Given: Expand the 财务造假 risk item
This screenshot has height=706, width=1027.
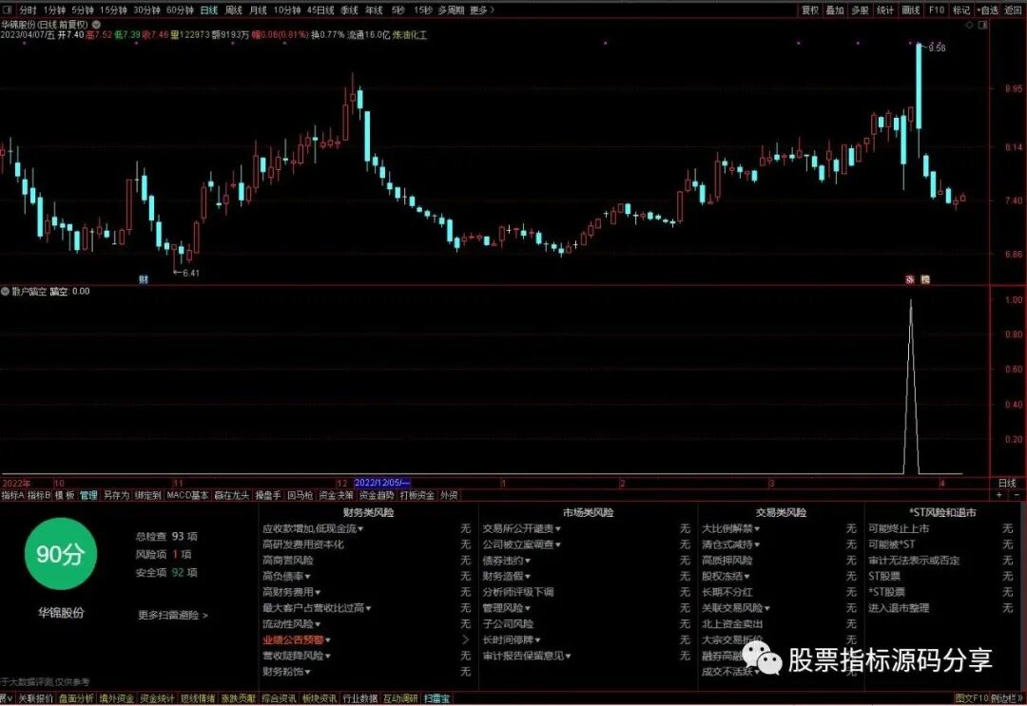Looking at the screenshot, I should [x=507, y=576].
